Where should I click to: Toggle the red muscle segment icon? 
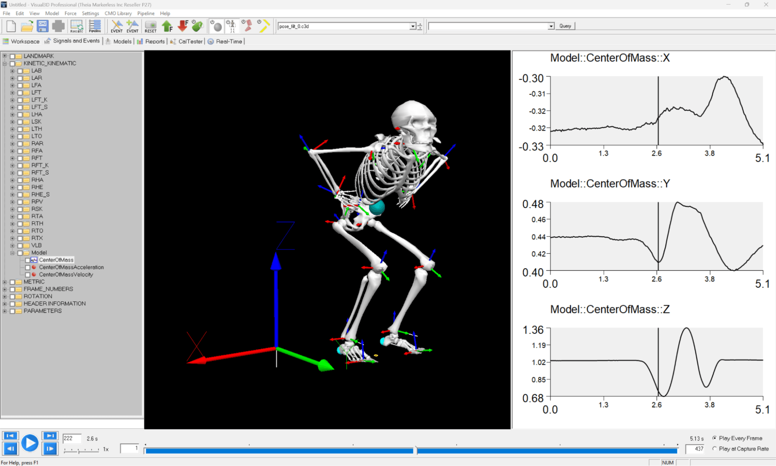coord(247,26)
